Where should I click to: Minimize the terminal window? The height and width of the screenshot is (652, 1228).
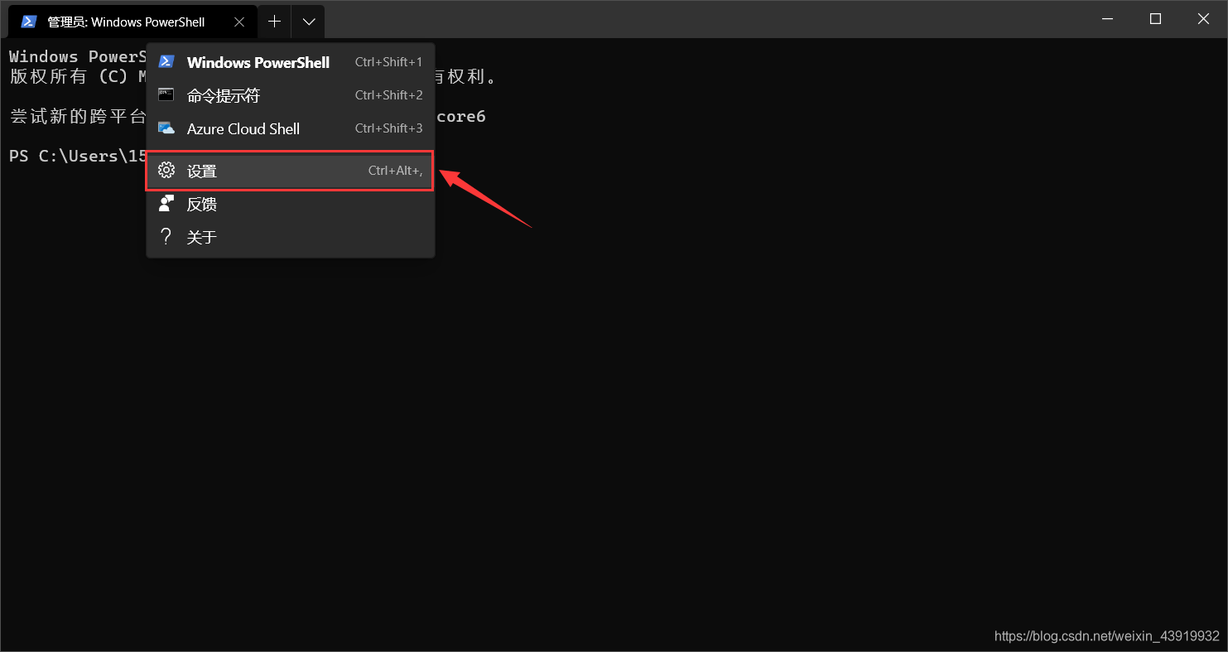pyautogui.click(x=1107, y=19)
